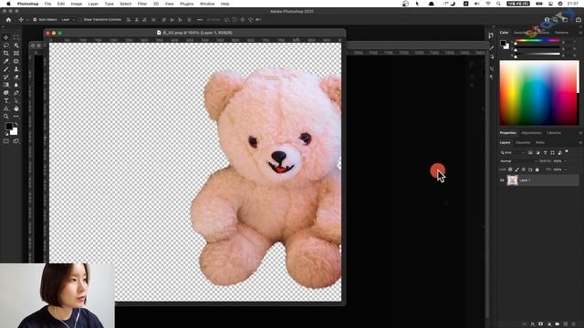This screenshot has height=328, width=584.
Task: Select the Hand tool
Action: (x=16, y=108)
